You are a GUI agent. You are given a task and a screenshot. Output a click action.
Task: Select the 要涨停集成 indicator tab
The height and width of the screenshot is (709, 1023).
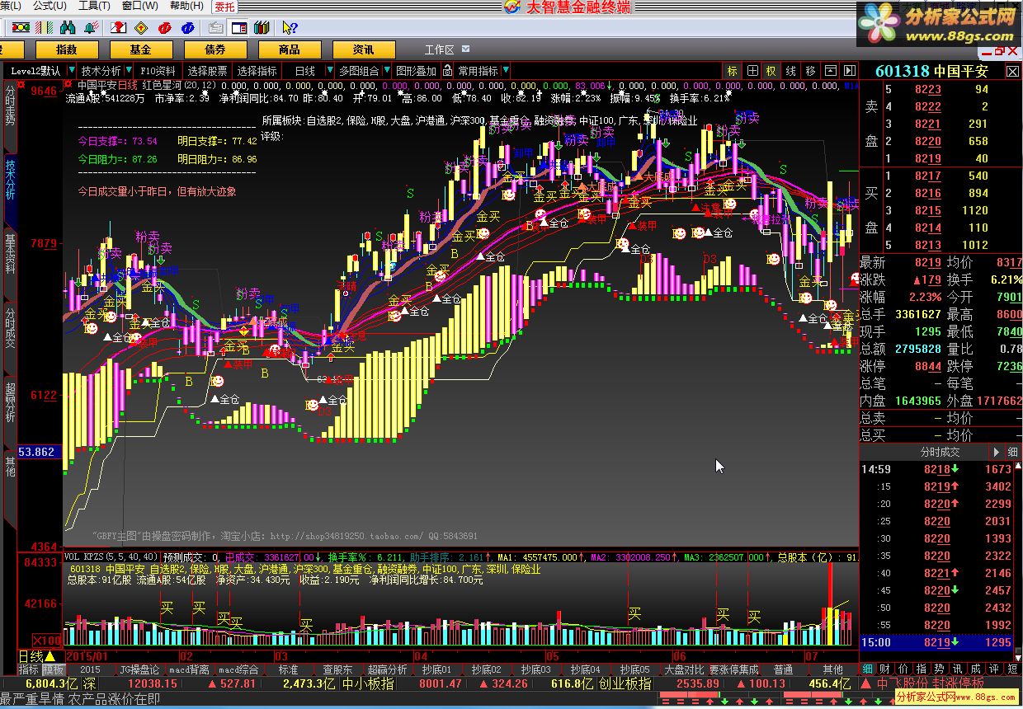coord(733,669)
